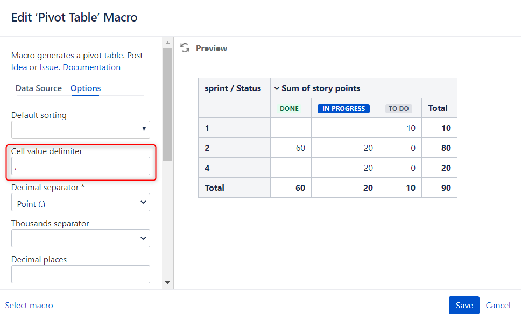Expand the Thousands separator dropdown
This screenshot has height=319, width=521.
click(x=80, y=238)
